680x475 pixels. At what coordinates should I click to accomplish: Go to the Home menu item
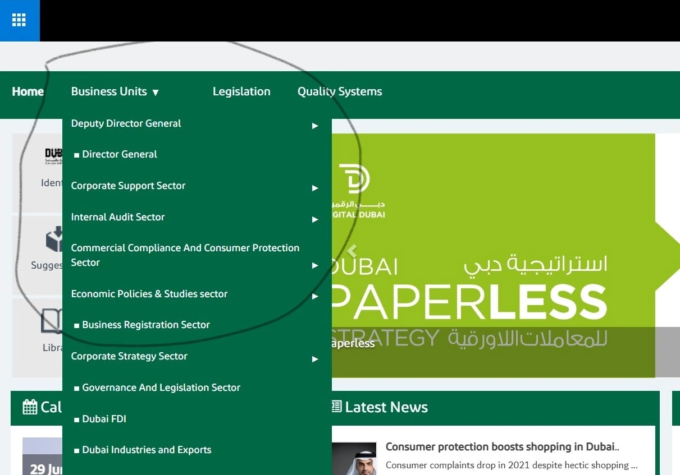click(28, 92)
